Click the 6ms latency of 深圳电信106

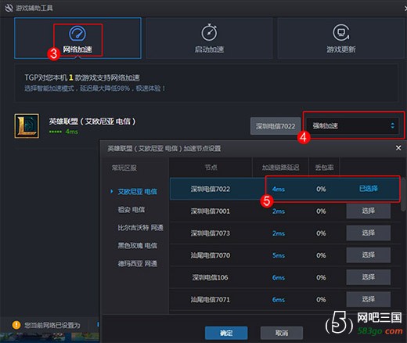pos(279,277)
